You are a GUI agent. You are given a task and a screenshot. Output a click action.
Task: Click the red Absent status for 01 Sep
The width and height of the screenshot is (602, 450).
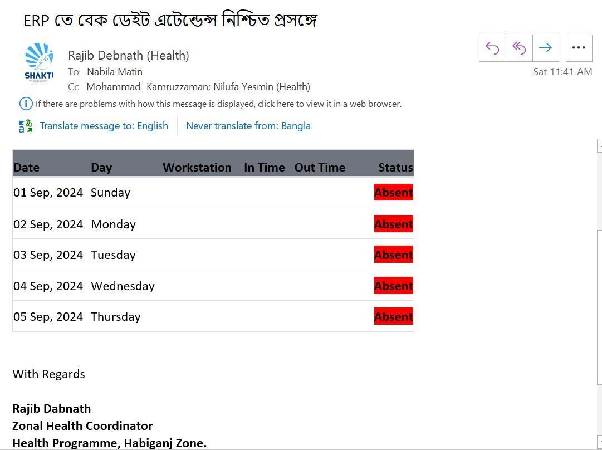click(394, 192)
